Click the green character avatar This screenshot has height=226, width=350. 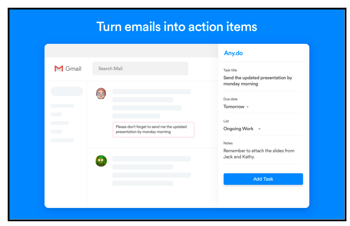click(101, 161)
